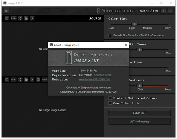Image resolution: width=177 pixels, height=139 pixels.
Task: Open target image folder icon
Action: [x=26, y=80]
